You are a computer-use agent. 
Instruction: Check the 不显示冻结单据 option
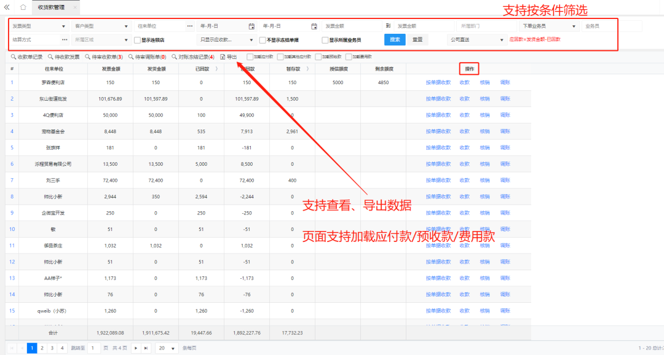click(263, 40)
